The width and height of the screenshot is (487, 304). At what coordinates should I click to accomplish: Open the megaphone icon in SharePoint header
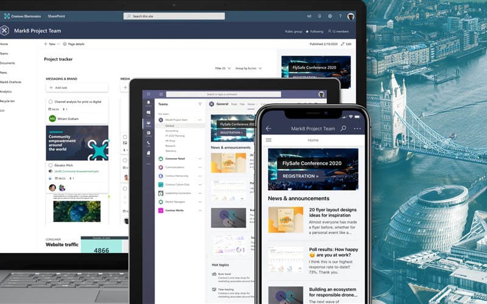pos(309,16)
